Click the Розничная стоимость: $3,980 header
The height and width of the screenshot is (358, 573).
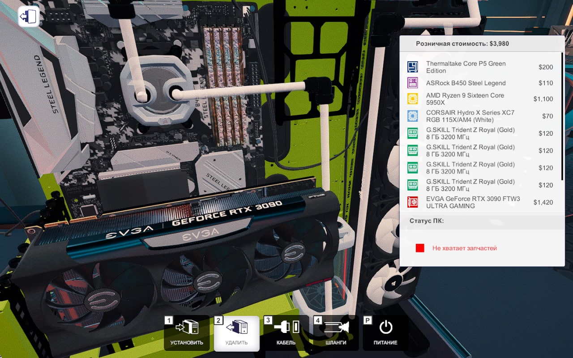click(462, 44)
